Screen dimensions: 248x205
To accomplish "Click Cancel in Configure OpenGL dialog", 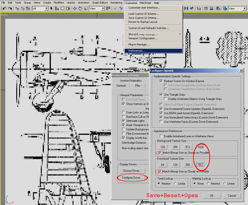I will [x=232, y=195].
